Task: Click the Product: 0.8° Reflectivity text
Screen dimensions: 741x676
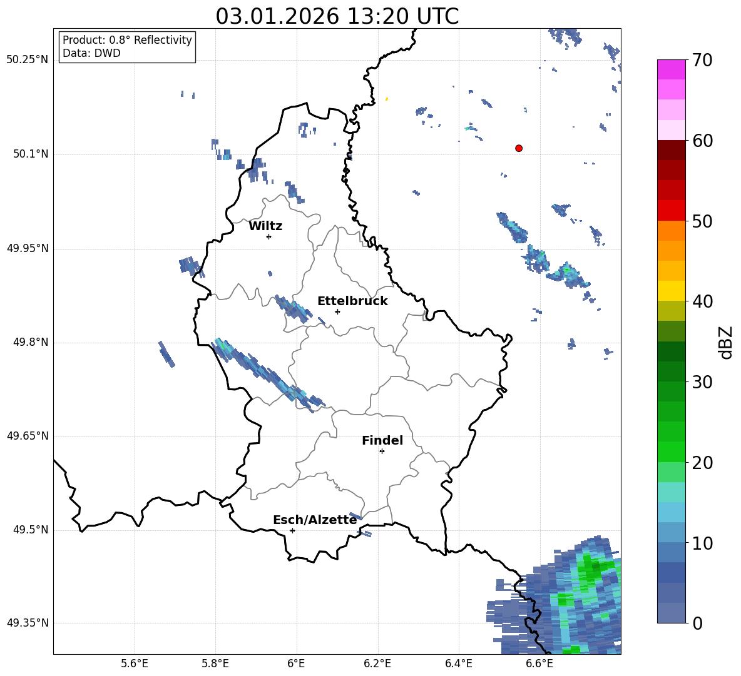Action: point(127,40)
